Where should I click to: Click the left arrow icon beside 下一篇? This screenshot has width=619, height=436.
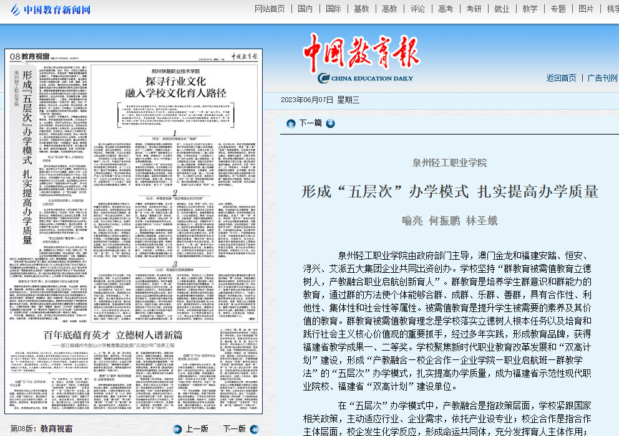click(291, 124)
